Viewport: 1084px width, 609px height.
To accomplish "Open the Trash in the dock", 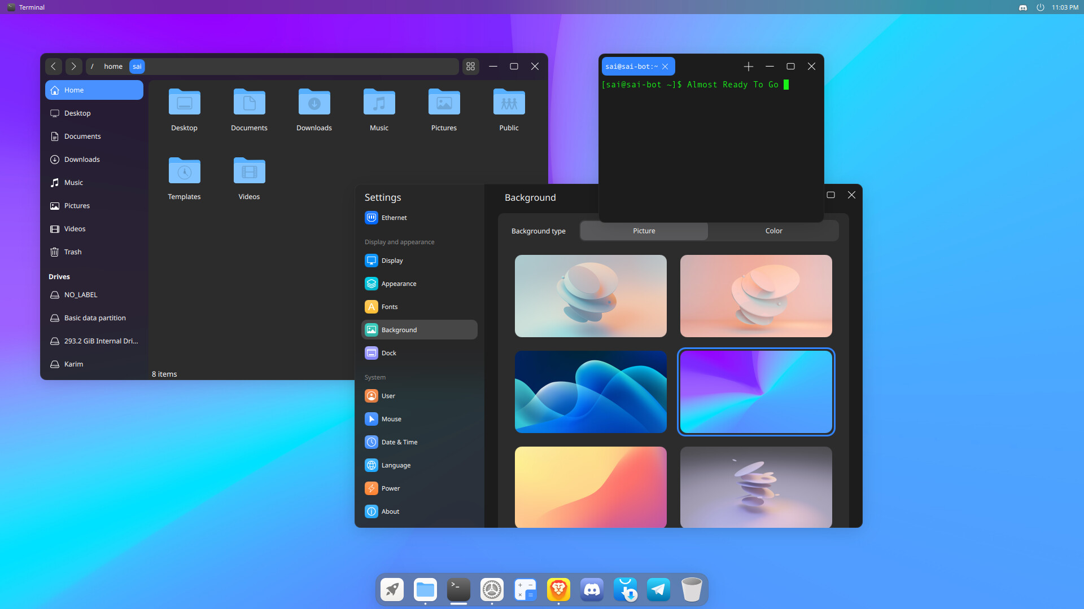I will point(692,590).
